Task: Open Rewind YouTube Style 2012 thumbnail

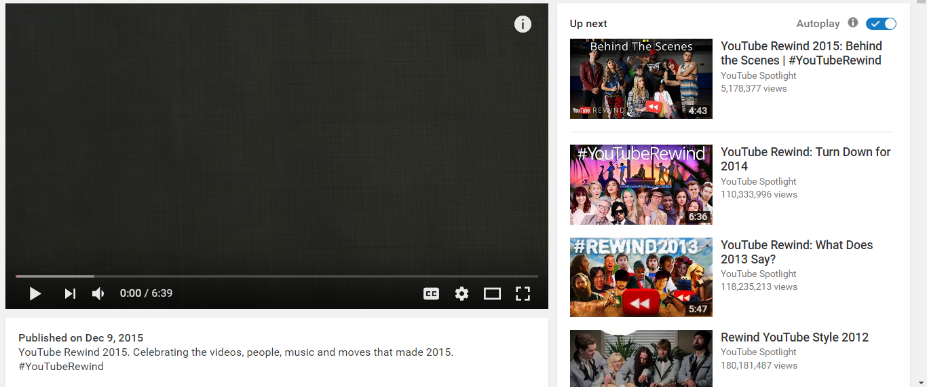Action: [641, 358]
